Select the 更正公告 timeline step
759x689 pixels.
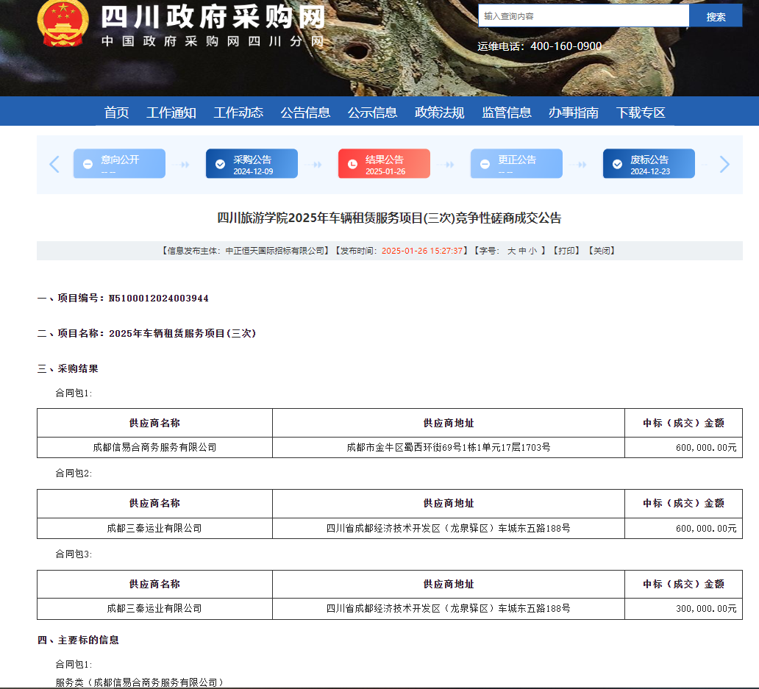[516, 163]
